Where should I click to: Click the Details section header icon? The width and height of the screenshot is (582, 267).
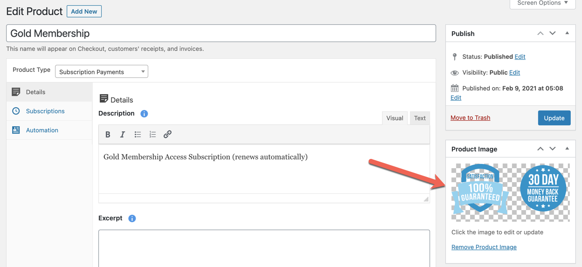coord(104,98)
